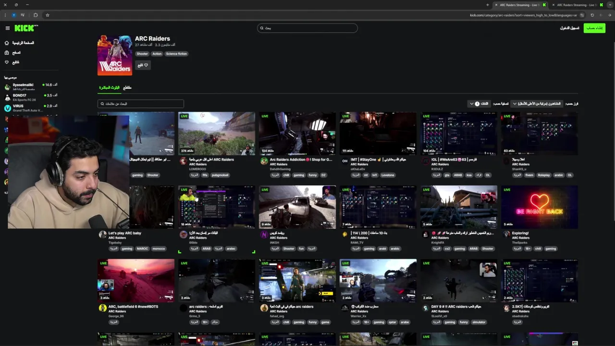
Task: Open the RAMI_TV stream thumbnail
Action: pos(378,207)
